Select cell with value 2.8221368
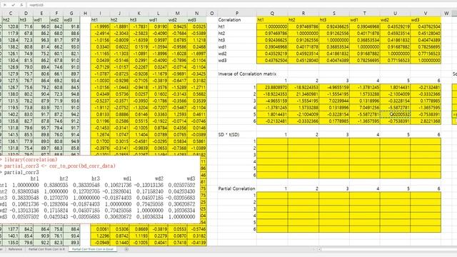The width and height of the screenshot is (457, 257). [x=426, y=121]
